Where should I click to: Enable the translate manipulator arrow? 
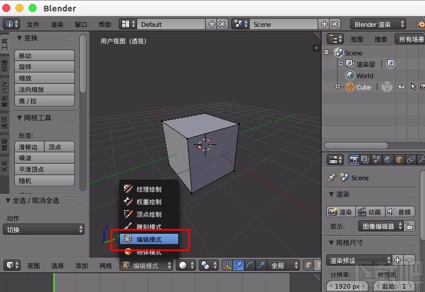click(239, 265)
